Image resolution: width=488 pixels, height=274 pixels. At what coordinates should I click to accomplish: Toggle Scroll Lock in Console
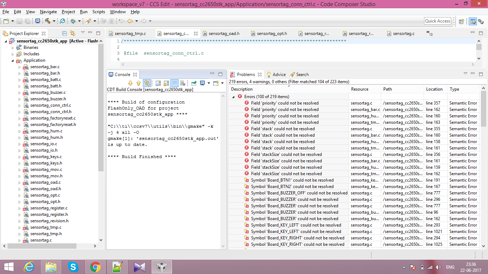click(166, 83)
